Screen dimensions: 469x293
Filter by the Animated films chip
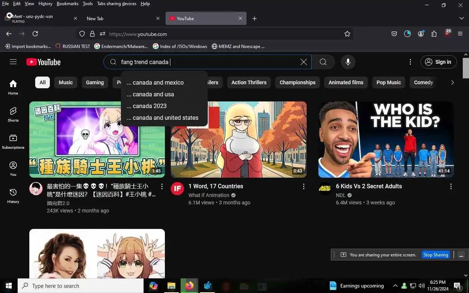click(346, 82)
